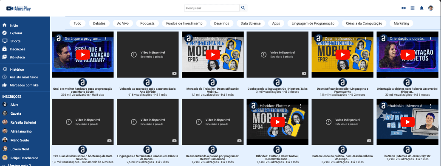Screen dimensions: 441x166
Task: Play the Orientação a objetos video
Action: [x=407, y=54]
